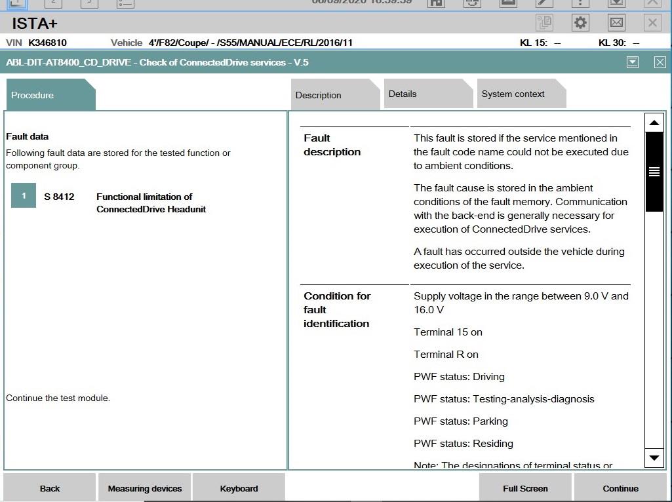This screenshot has width=672, height=502.
Task: Click 'Condition for fault identification' label
Action: [x=337, y=310]
